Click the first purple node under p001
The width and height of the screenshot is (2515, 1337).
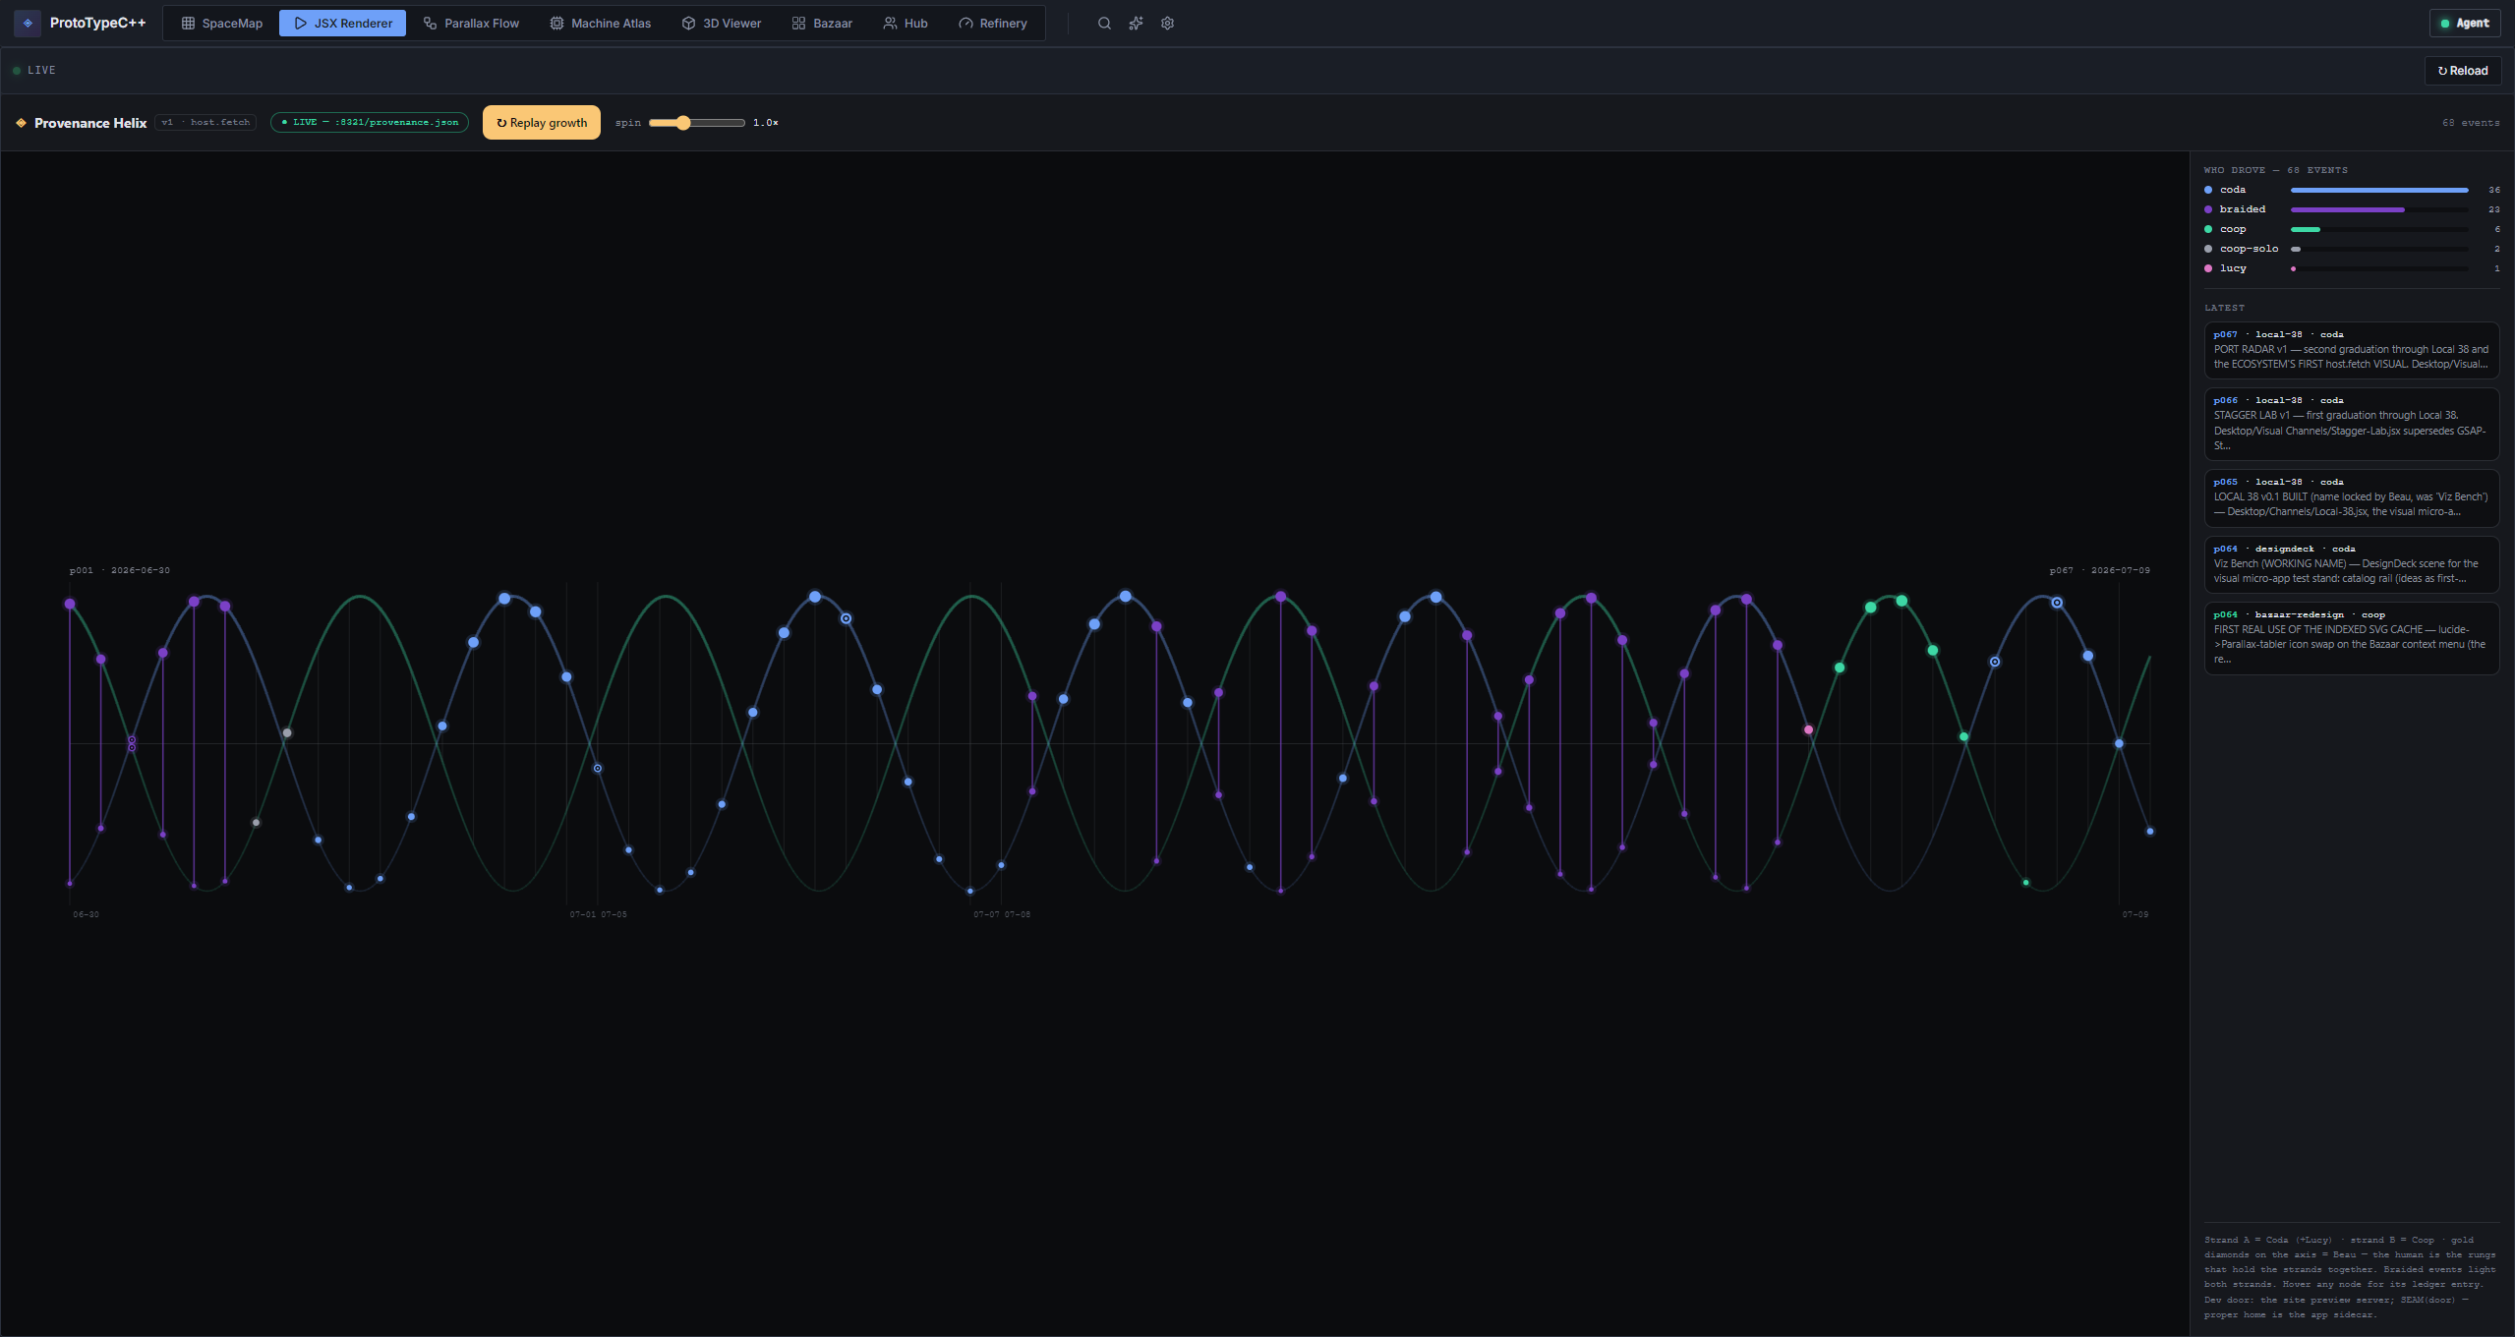click(70, 604)
